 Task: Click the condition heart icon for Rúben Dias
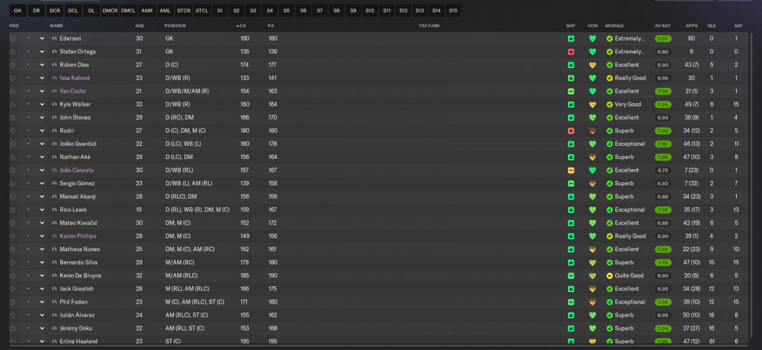point(592,65)
